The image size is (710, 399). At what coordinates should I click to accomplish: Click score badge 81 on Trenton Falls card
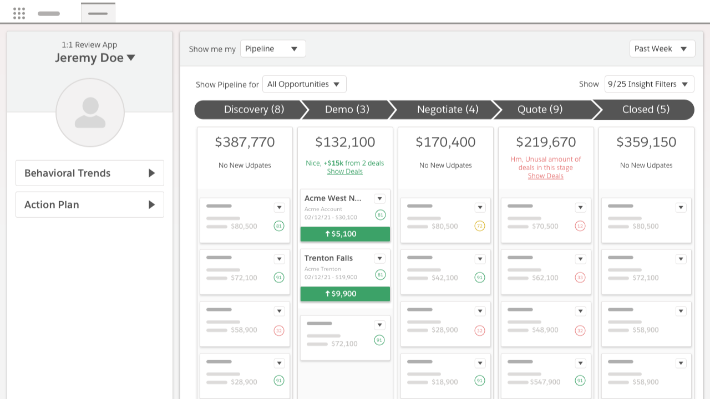[x=380, y=275]
